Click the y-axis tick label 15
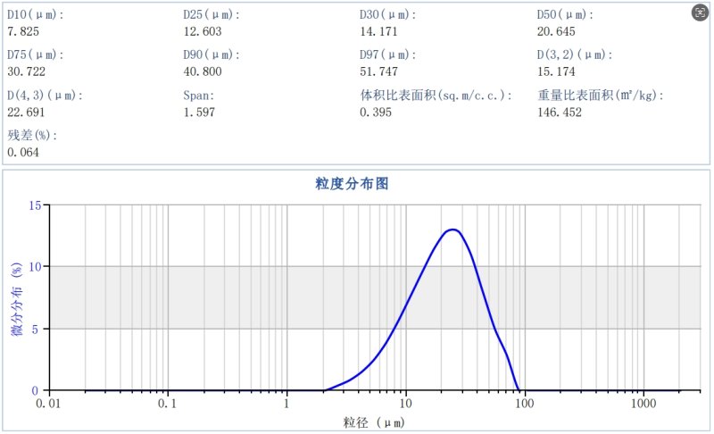 (x=35, y=205)
